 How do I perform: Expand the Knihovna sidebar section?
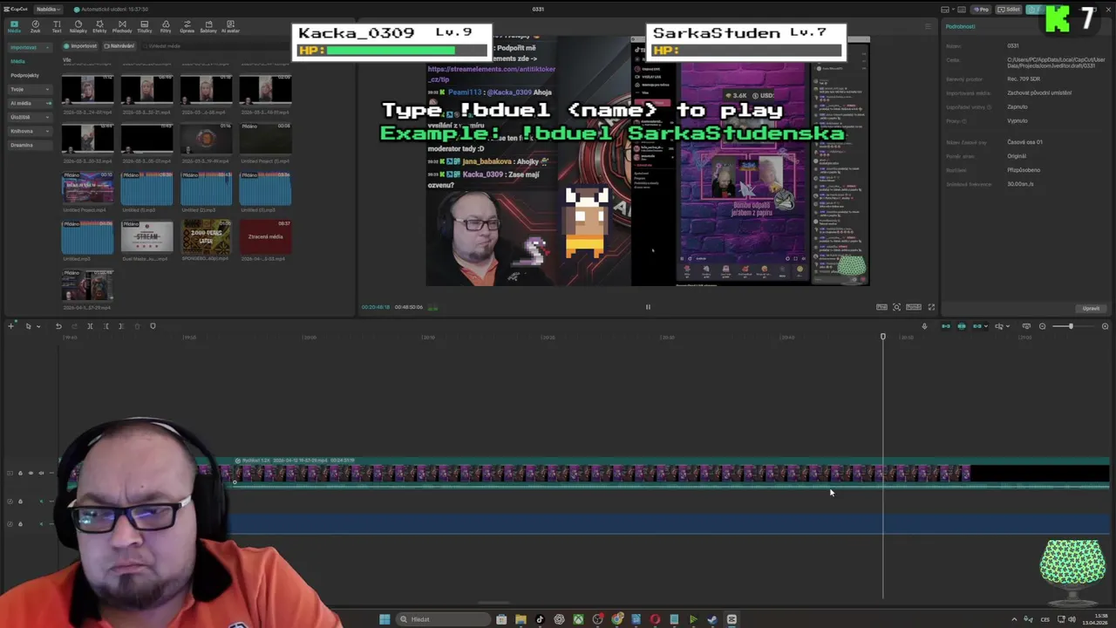point(29,131)
